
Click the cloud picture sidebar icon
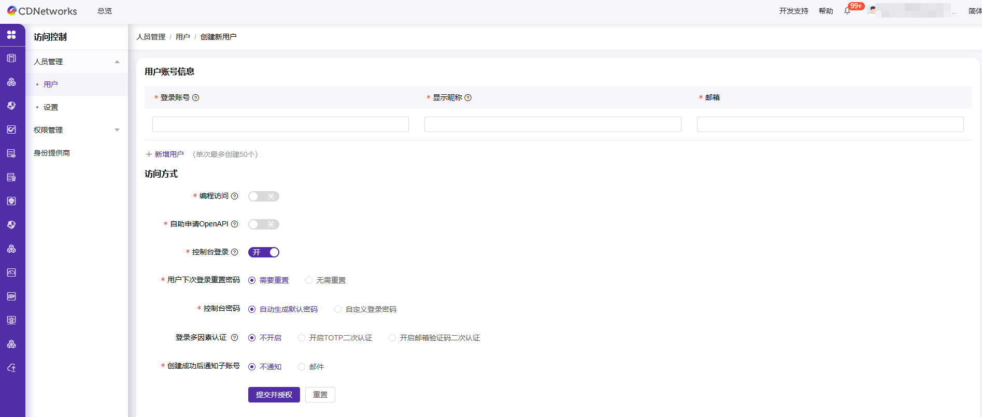(x=11, y=272)
